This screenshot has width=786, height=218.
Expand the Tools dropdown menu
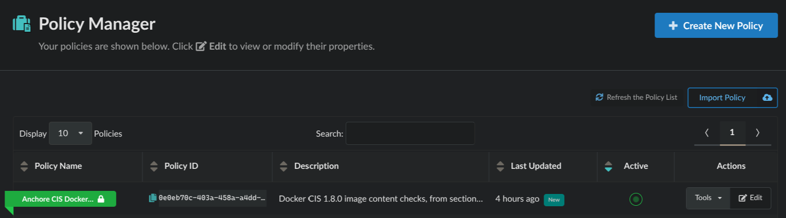pyautogui.click(x=708, y=198)
